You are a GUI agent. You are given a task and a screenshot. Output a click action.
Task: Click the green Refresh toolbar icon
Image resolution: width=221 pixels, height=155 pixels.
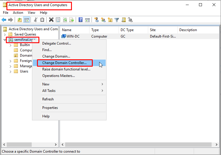tap(65, 20)
